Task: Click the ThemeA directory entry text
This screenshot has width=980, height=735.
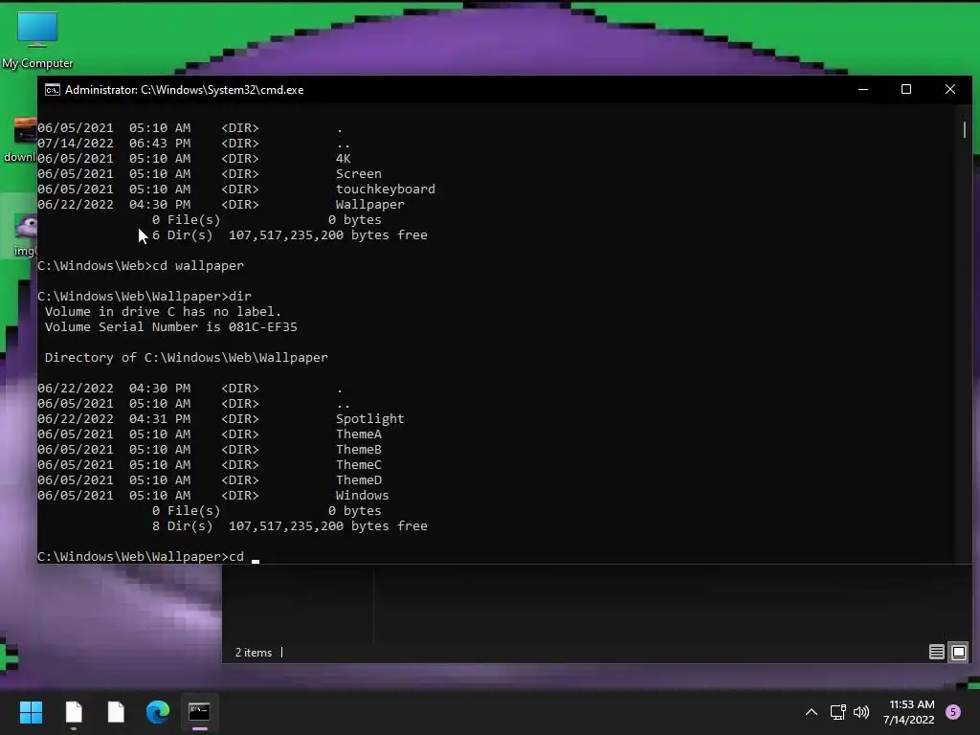Action: pos(359,434)
